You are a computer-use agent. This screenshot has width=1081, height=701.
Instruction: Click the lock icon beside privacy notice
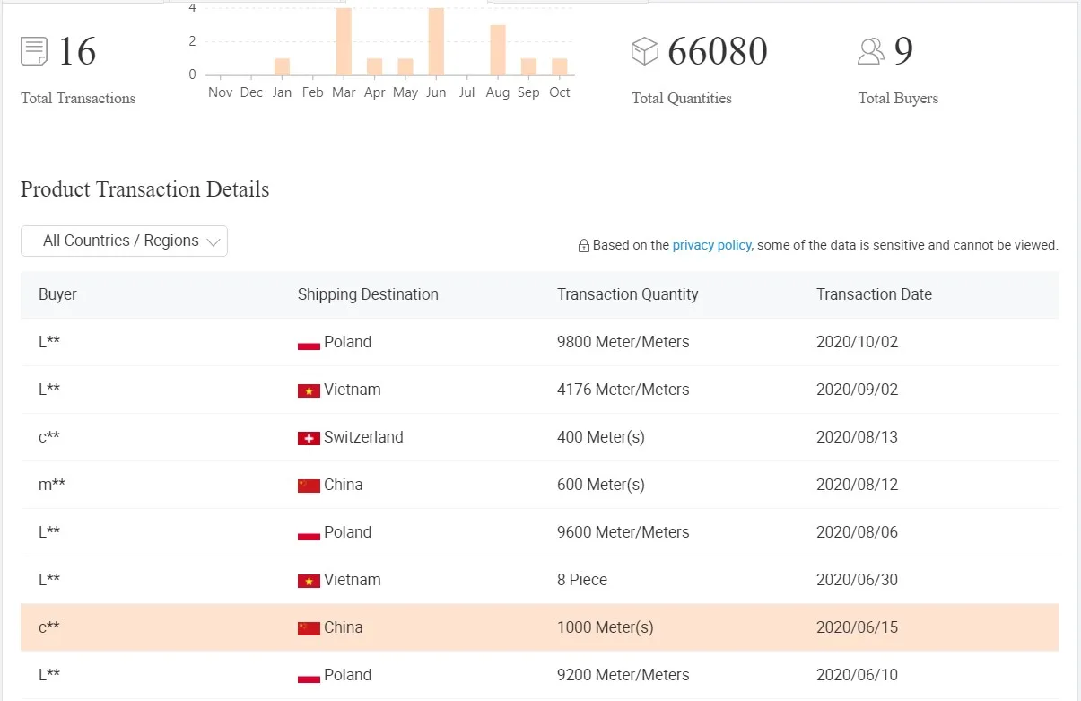[x=584, y=246]
